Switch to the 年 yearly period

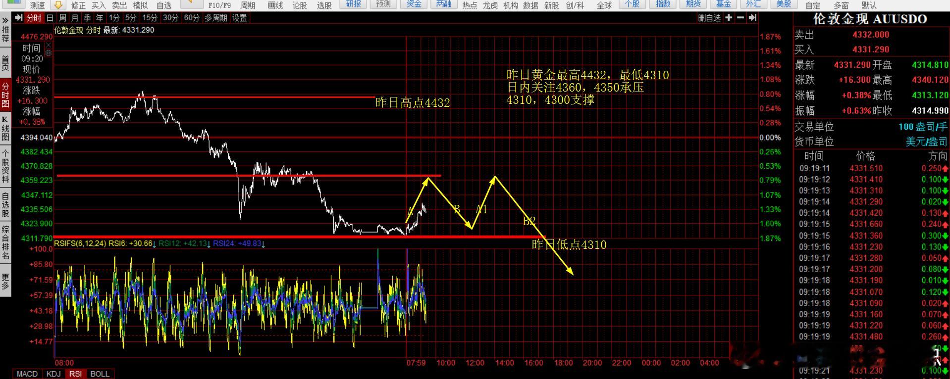100,18
